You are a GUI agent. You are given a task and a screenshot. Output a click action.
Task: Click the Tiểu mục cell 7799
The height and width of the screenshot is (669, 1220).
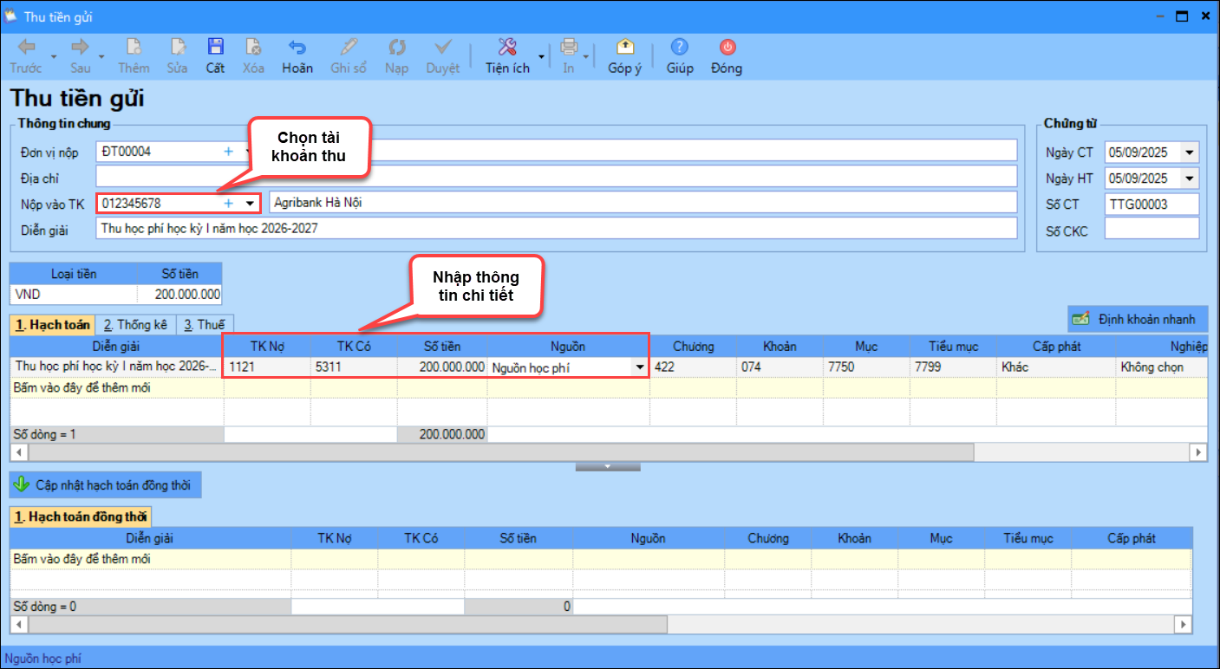pyautogui.click(x=953, y=367)
